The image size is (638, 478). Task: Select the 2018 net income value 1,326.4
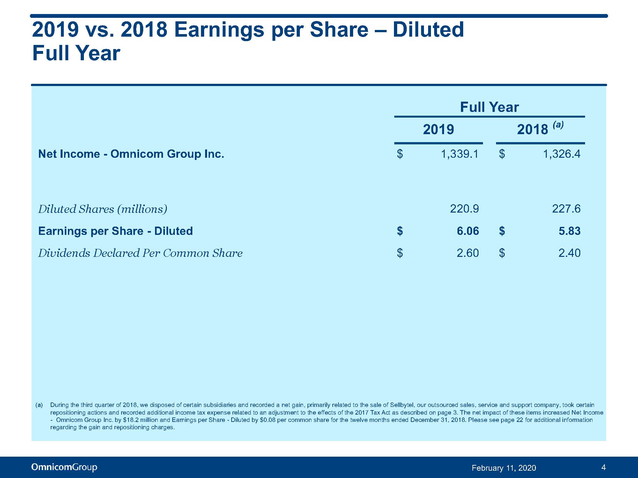pos(562,154)
